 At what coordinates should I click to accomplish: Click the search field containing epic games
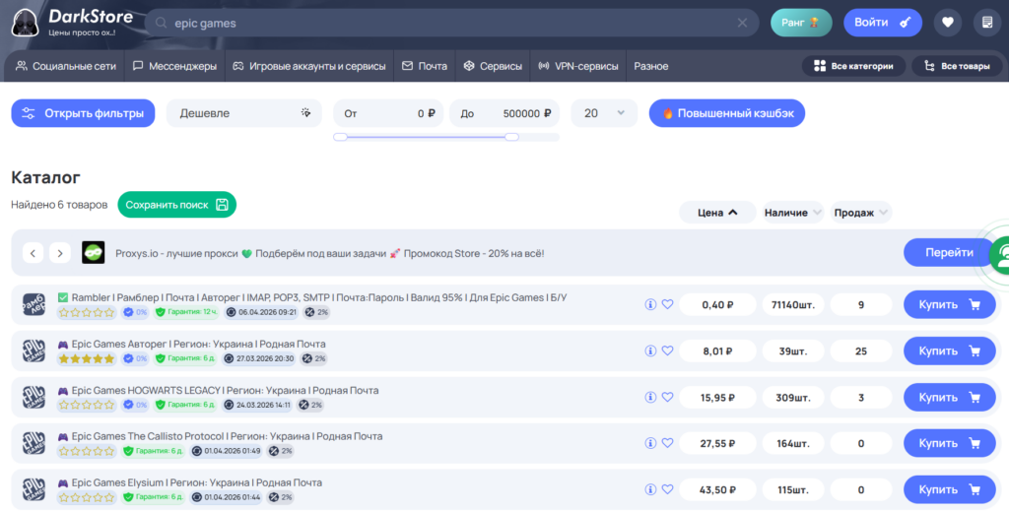[451, 24]
